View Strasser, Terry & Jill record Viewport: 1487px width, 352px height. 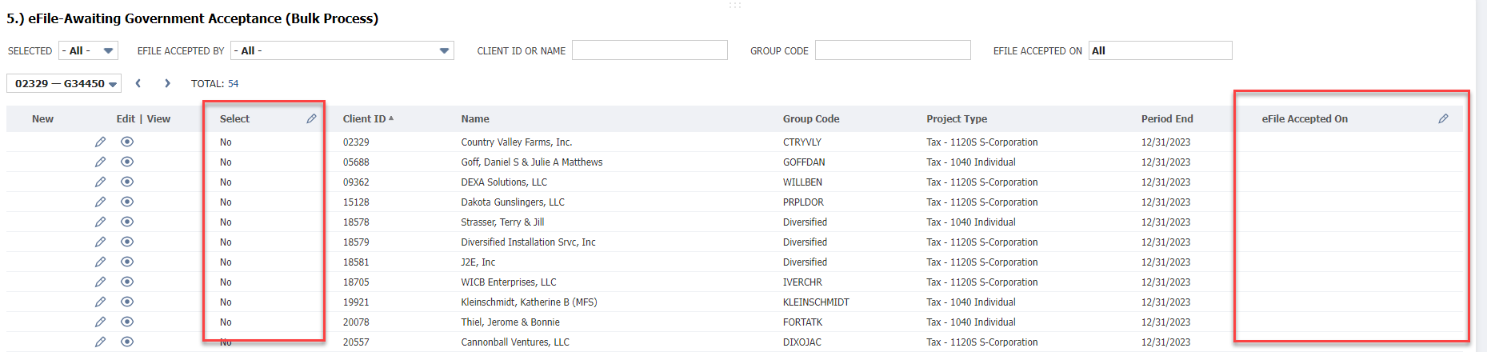click(127, 222)
